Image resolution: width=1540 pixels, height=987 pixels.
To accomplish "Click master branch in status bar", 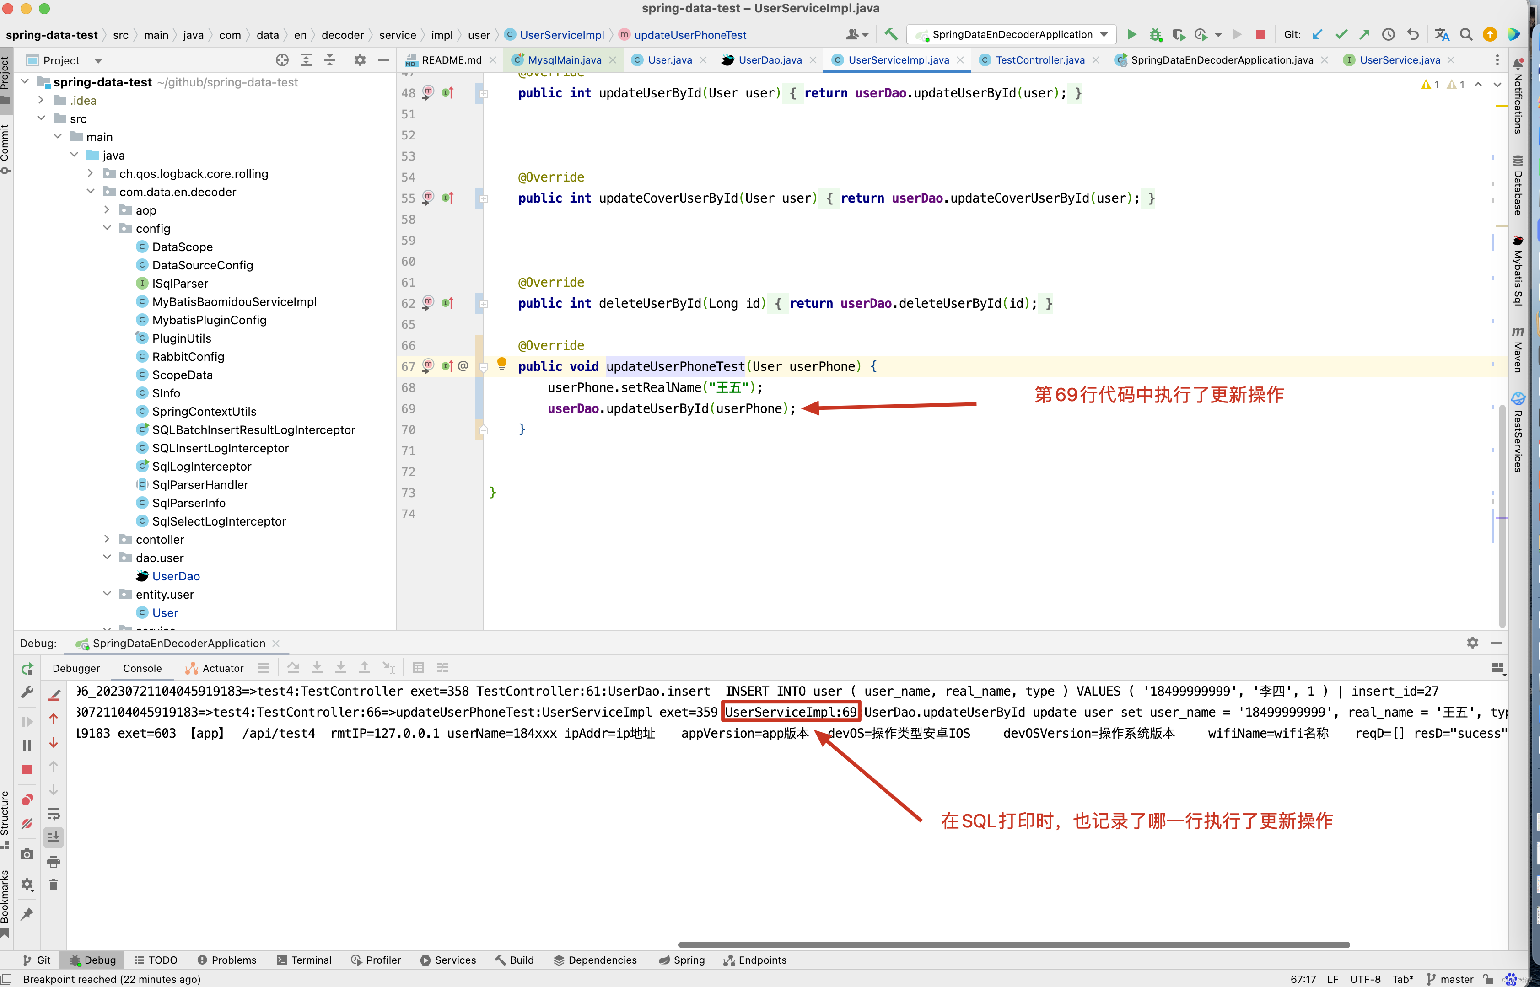I will pos(1450,979).
